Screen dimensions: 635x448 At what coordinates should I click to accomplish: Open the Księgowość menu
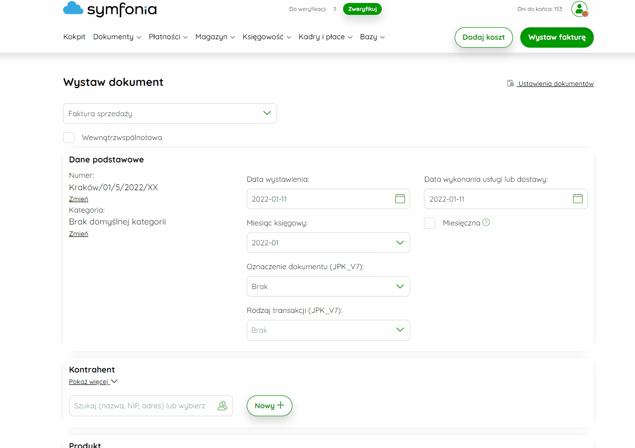pos(267,37)
